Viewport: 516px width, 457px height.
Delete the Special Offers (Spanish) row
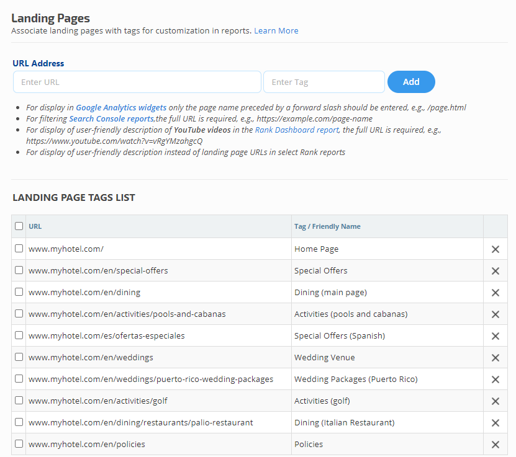(x=496, y=336)
